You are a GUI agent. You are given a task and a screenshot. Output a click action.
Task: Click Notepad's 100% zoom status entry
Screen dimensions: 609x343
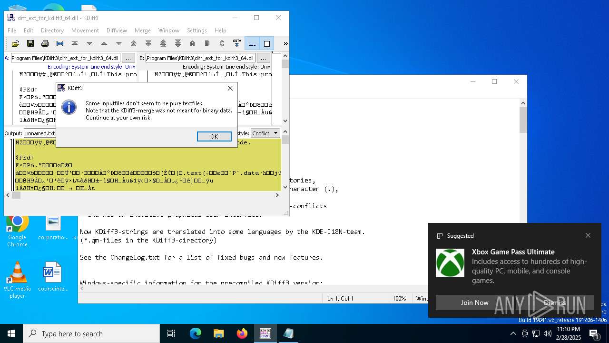tap(399, 299)
